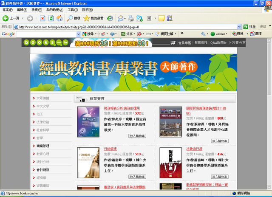Add 消費者行為 to cart with 放入購物車

220,177
